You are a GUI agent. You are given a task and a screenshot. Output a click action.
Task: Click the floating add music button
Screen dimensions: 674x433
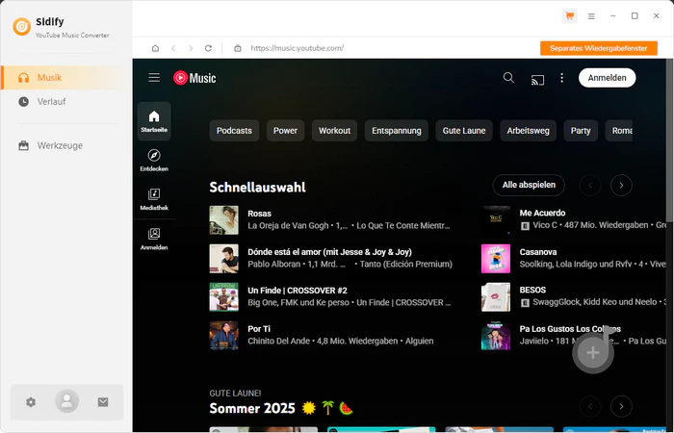coord(593,353)
